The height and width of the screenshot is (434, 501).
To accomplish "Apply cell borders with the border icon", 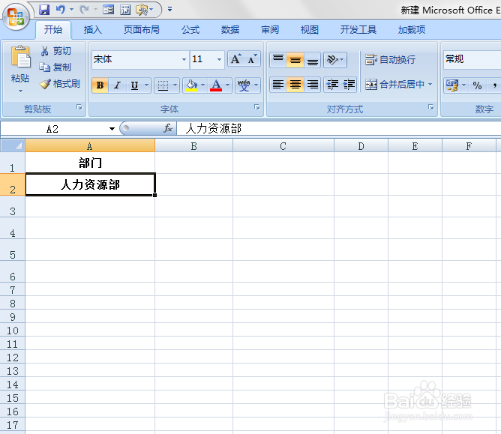I will pos(163,85).
